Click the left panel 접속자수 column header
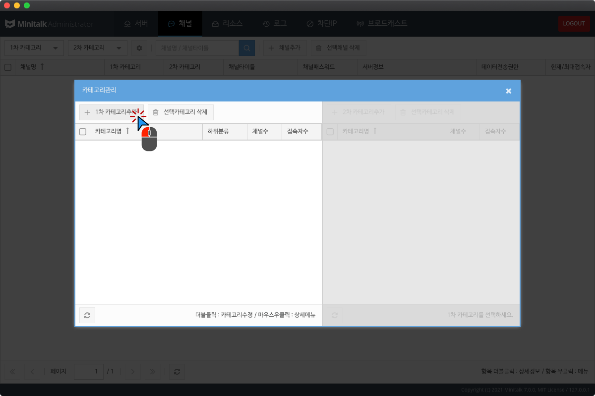The height and width of the screenshot is (396, 595). pos(301,132)
